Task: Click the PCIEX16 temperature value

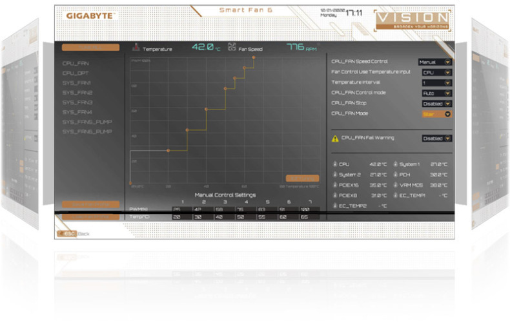Action: tap(378, 185)
